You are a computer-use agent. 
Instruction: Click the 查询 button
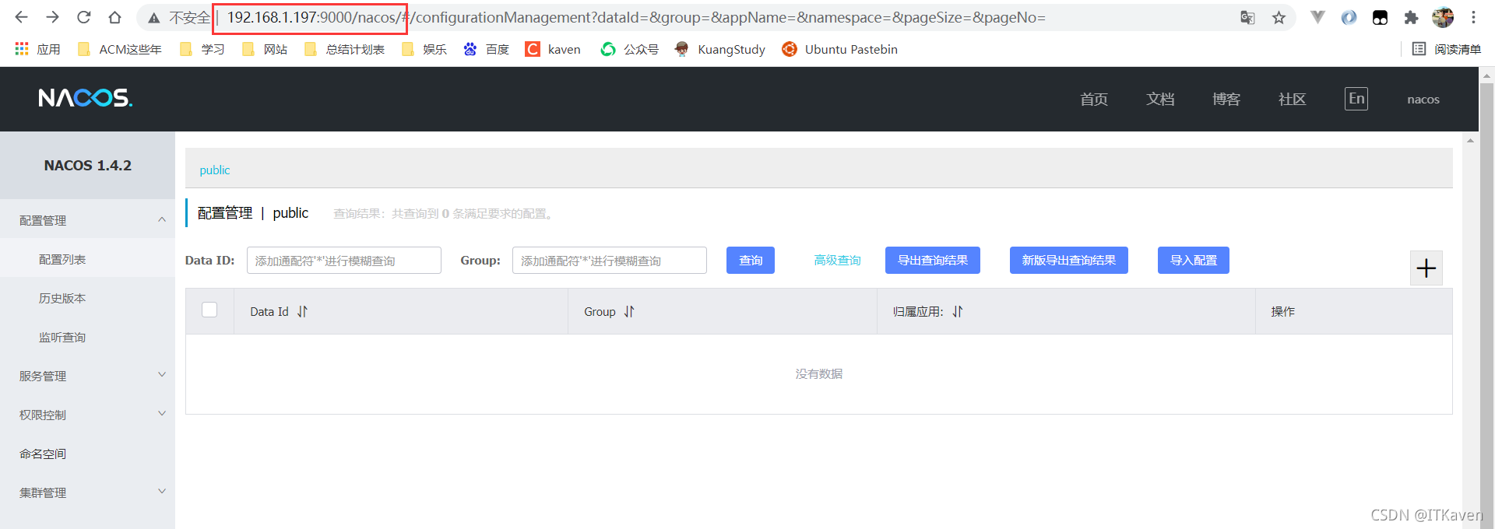[751, 260]
